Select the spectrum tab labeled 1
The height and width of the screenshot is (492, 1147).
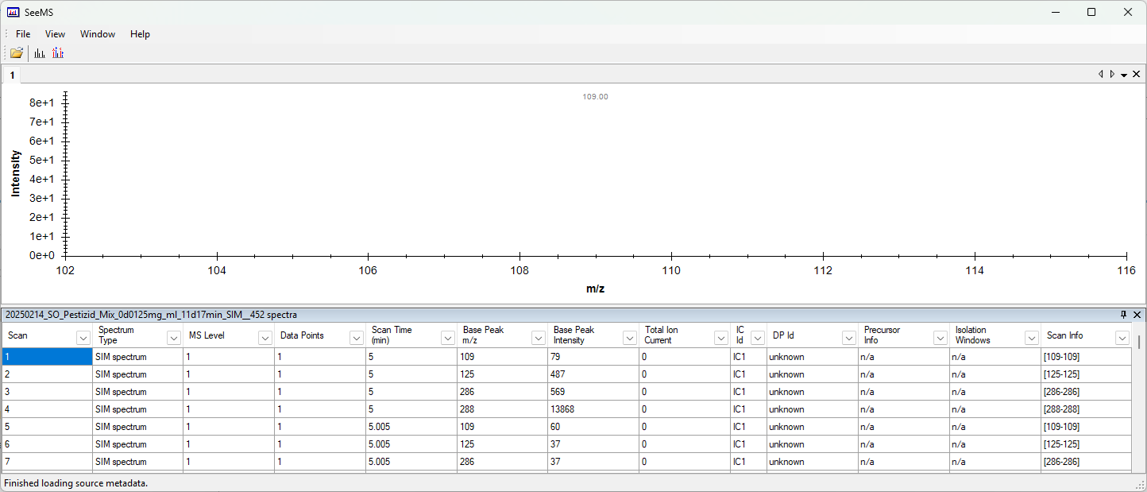(12, 75)
